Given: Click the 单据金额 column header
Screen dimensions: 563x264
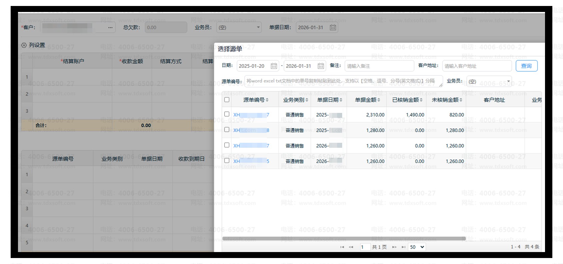Looking at the screenshot, I should [365, 100].
